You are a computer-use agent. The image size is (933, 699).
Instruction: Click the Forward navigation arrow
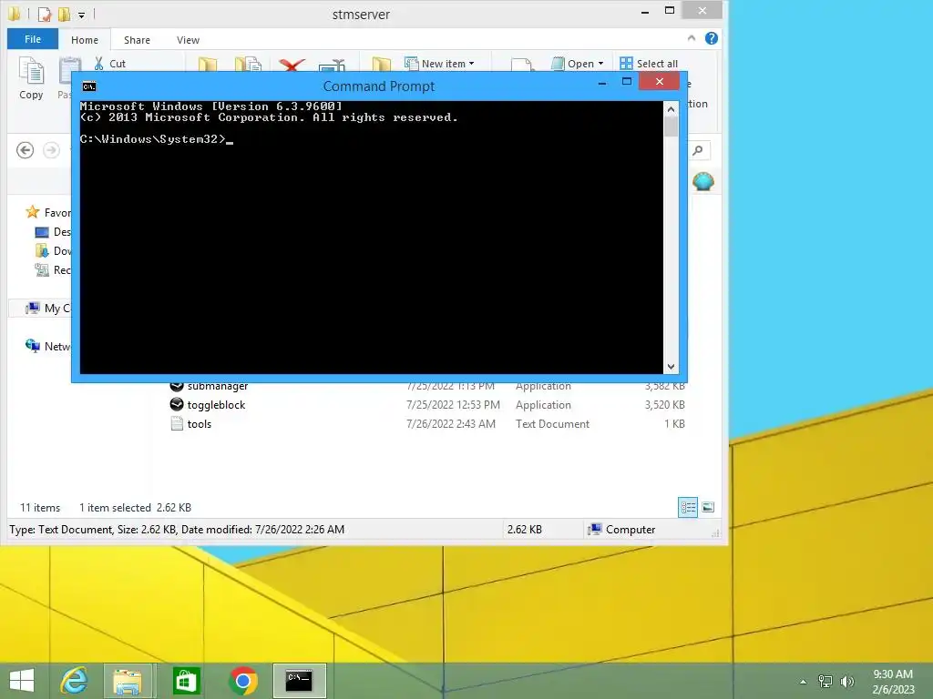tap(51, 150)
